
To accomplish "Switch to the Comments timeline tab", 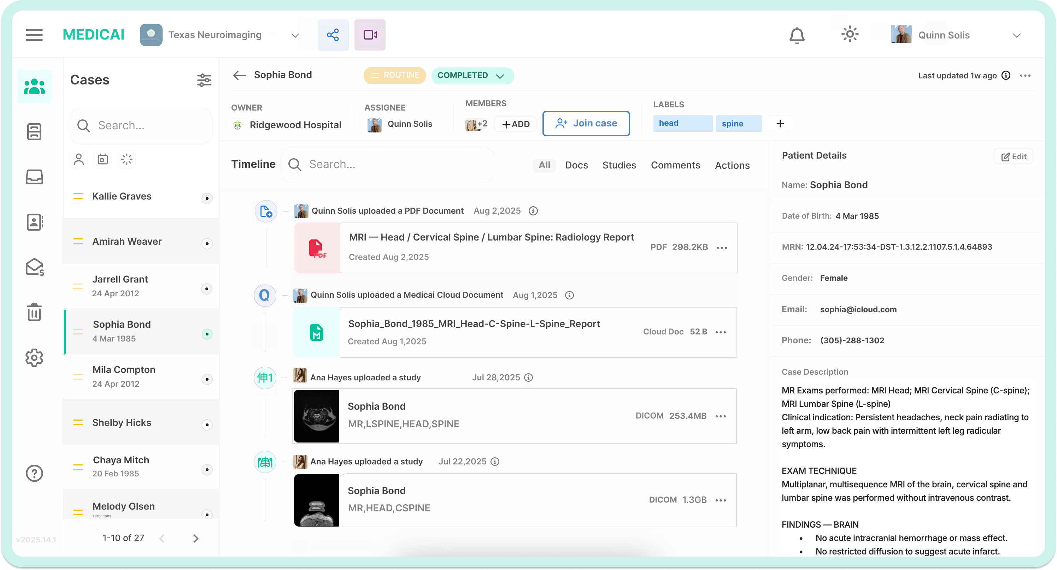I will tap(675, 165).
